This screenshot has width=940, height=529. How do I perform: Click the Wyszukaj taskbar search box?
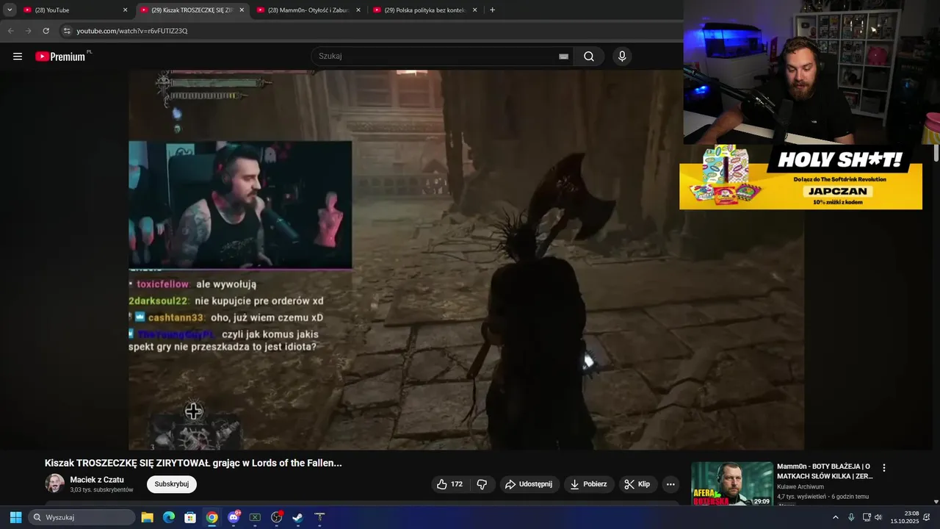[82, 517]
